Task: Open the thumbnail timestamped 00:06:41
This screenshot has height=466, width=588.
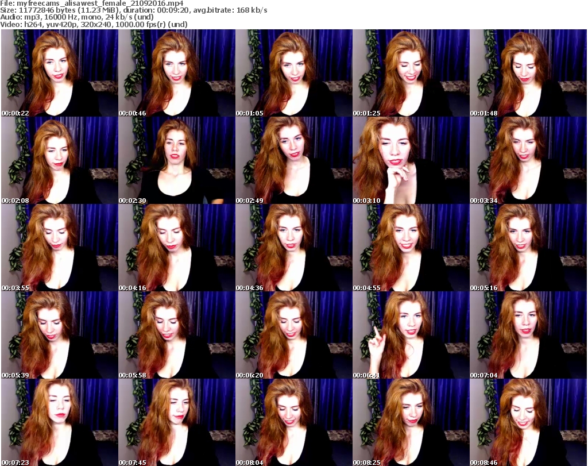Action: coord(411,335)
